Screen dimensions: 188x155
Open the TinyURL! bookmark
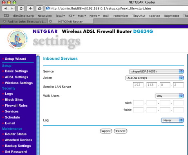(139, 16)
